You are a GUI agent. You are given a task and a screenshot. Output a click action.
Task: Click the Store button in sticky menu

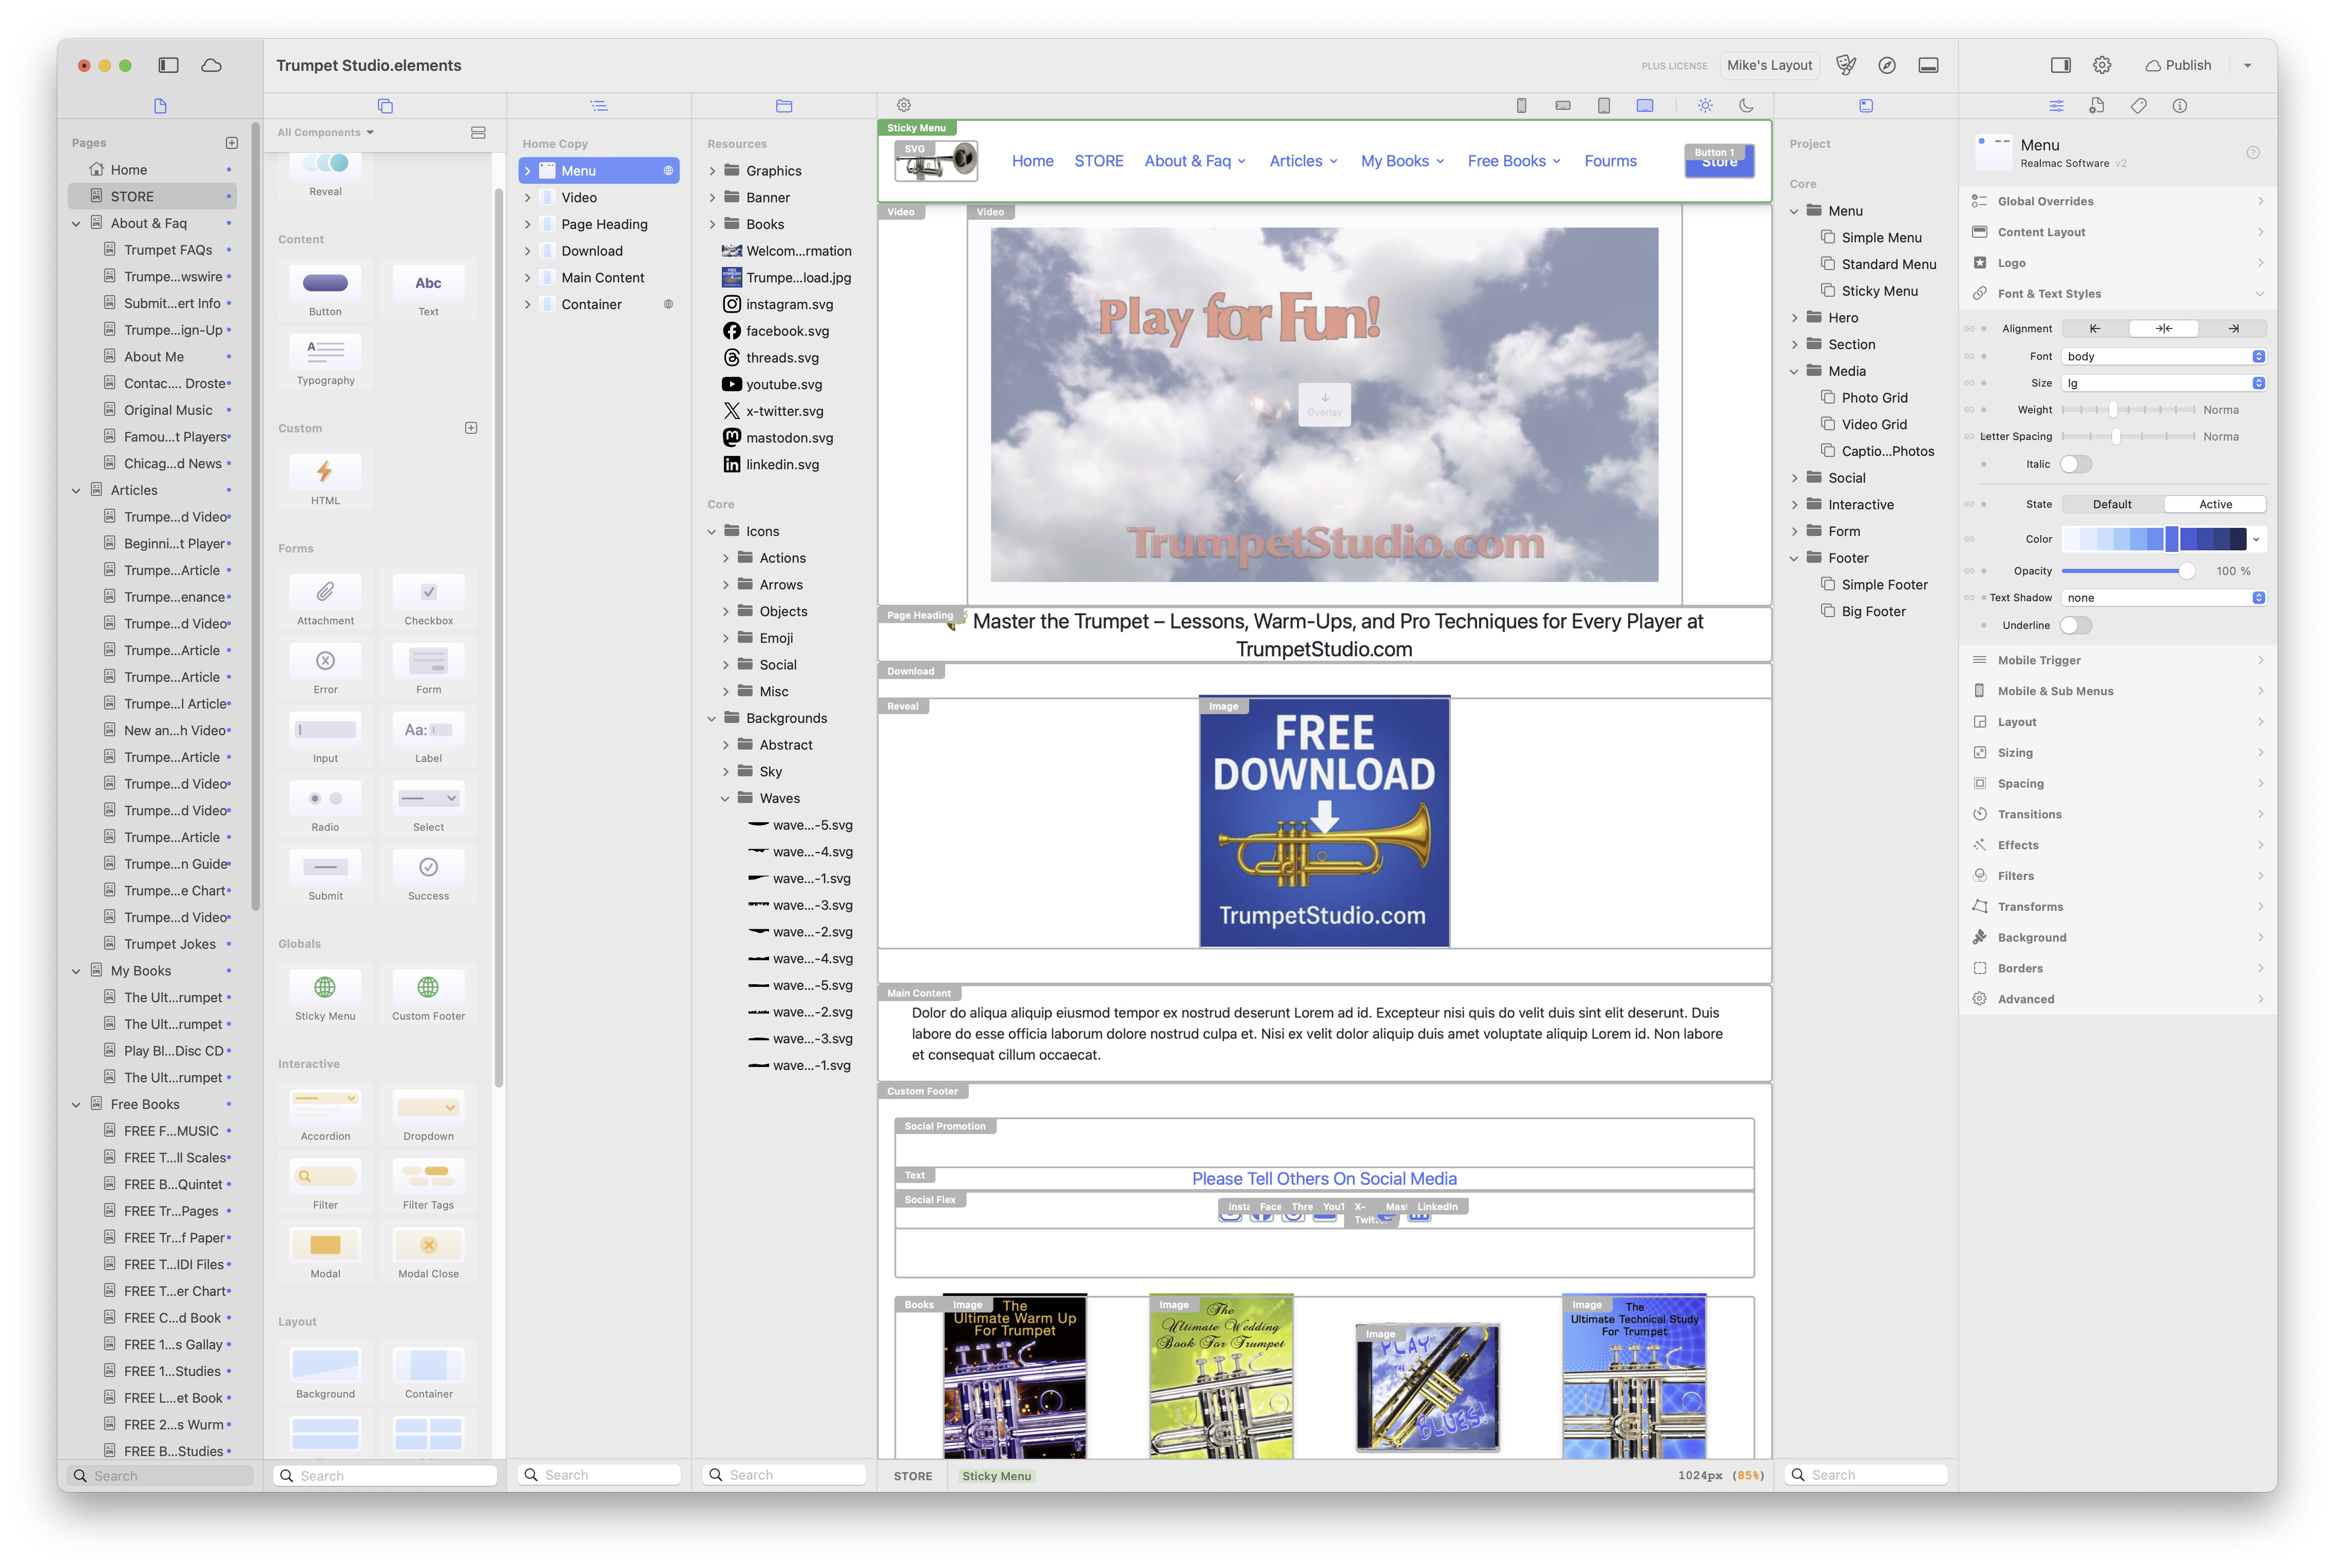[x=1719, y=162]
